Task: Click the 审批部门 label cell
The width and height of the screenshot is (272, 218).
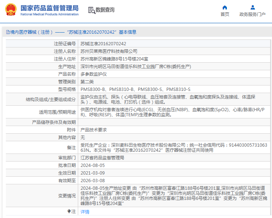Action: click(x=42, y=158)
